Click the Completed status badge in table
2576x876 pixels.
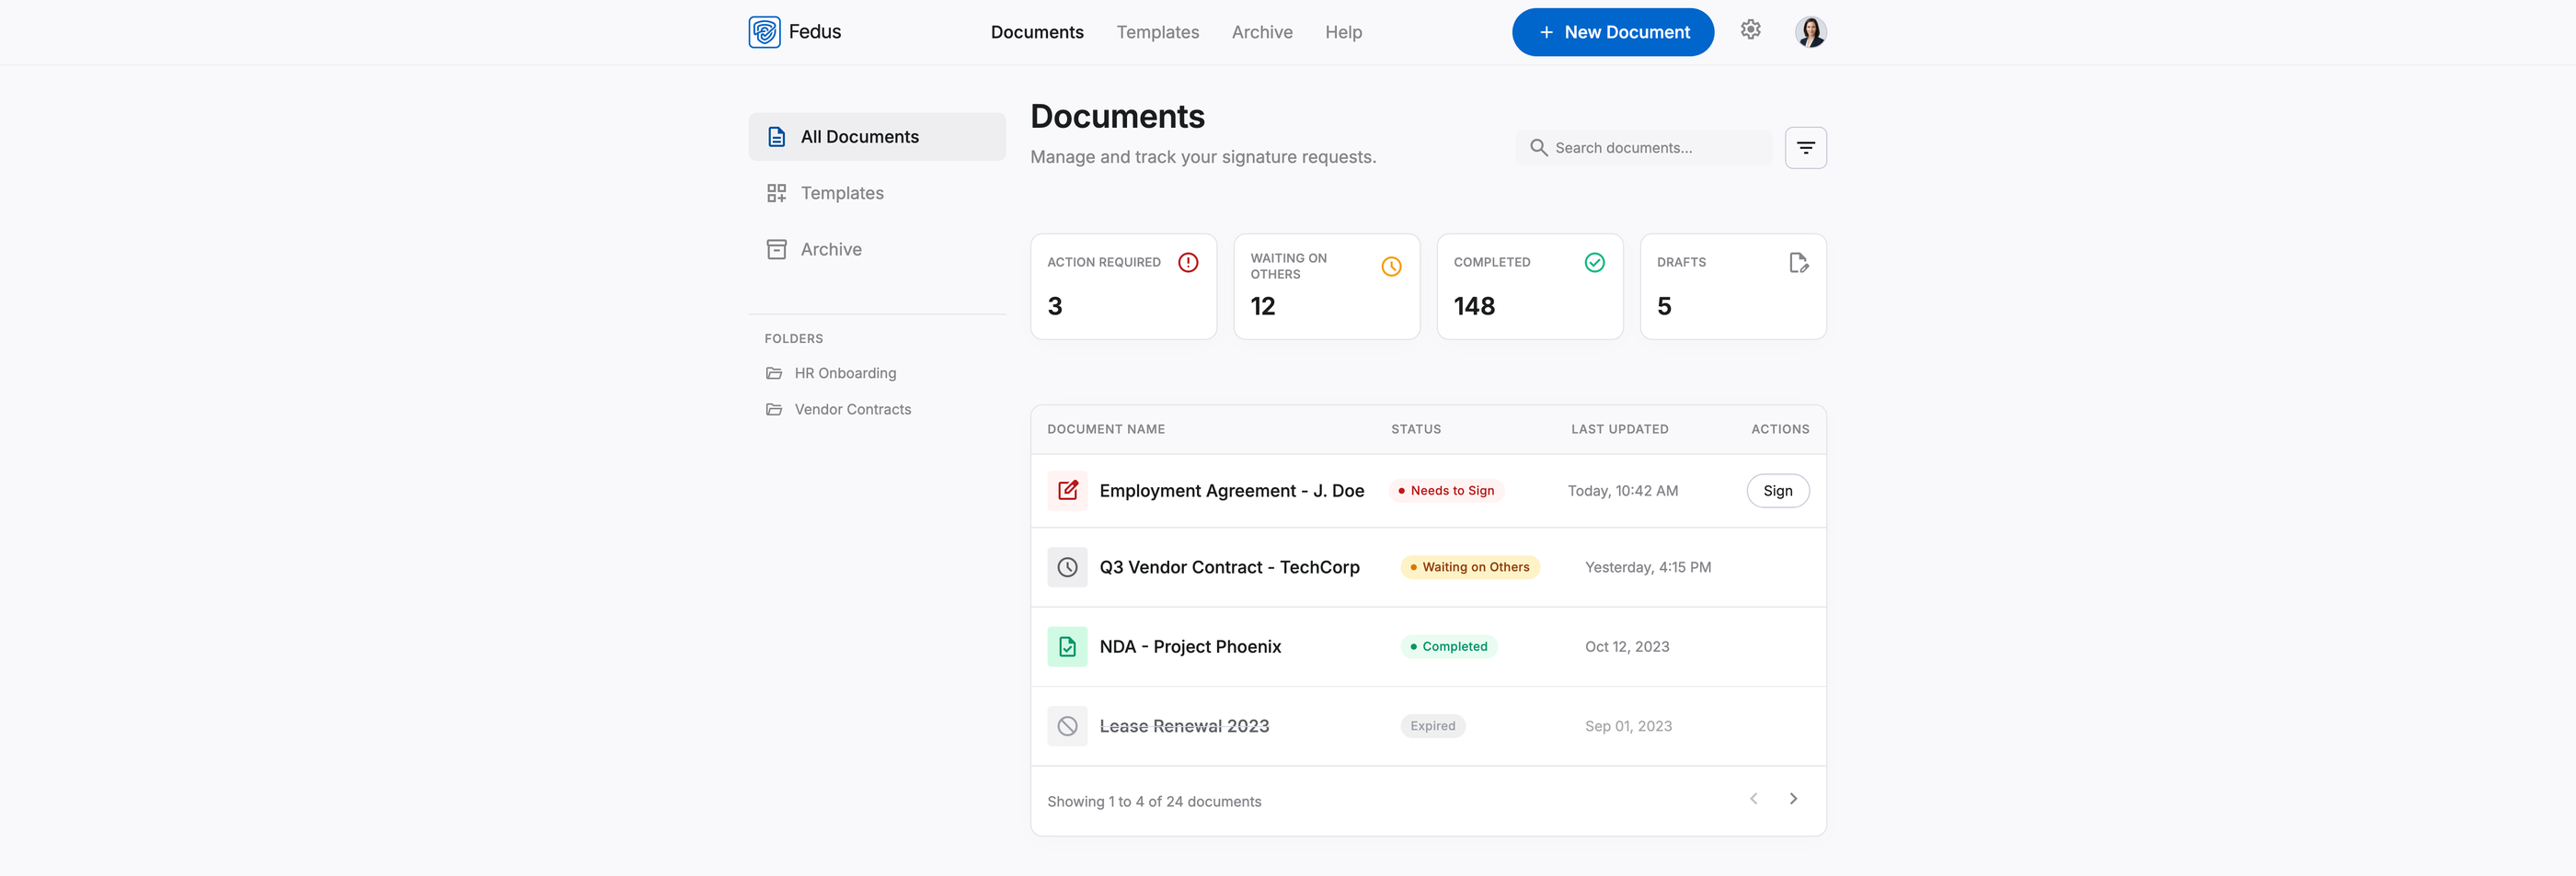[x=1448, y=646]
